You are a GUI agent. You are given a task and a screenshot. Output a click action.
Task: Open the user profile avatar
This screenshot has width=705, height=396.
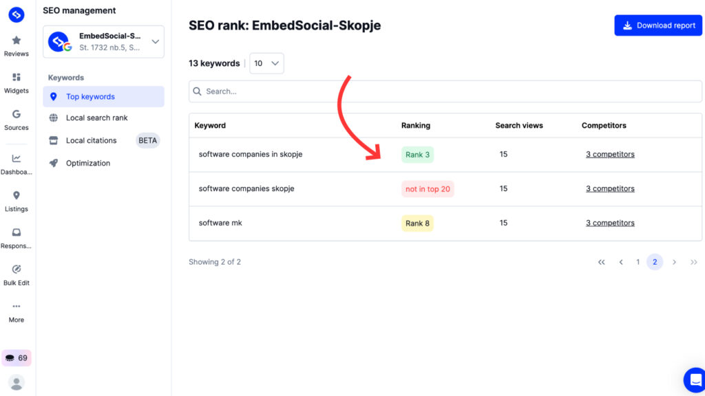tap(17, 382)
